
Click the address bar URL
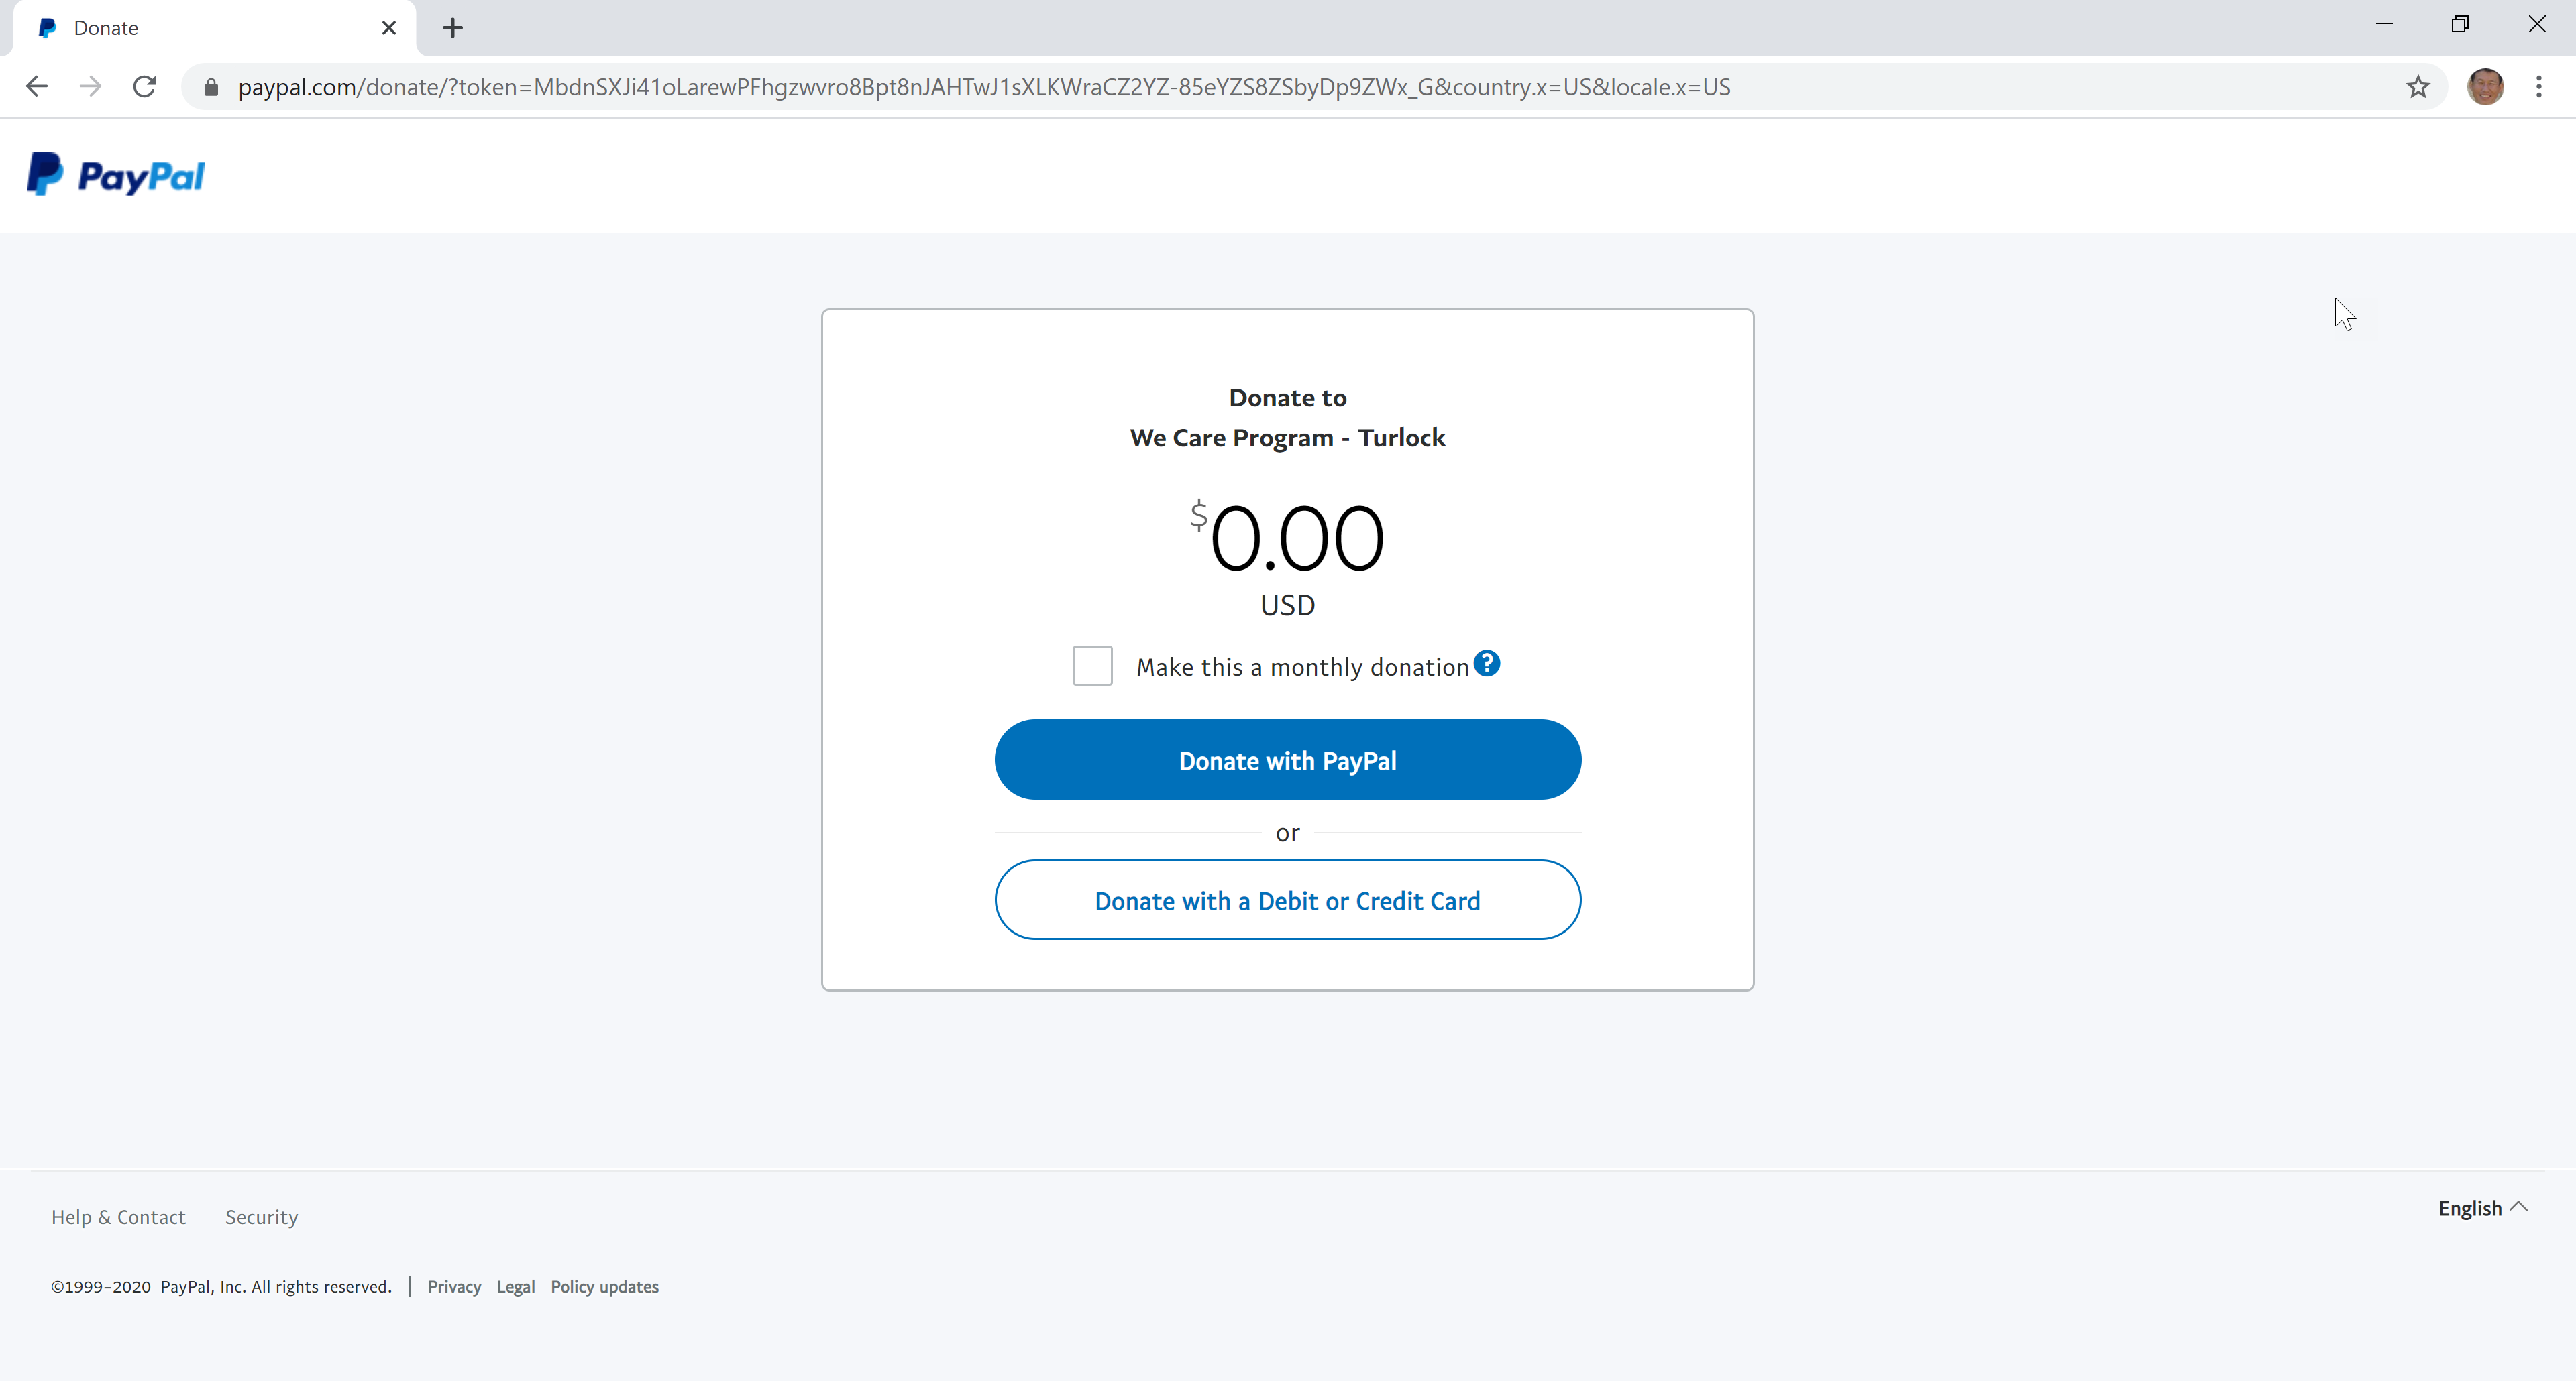pos(984,87)
